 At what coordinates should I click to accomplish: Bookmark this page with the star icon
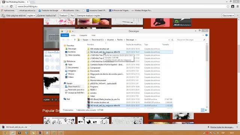tap(228, 6)
